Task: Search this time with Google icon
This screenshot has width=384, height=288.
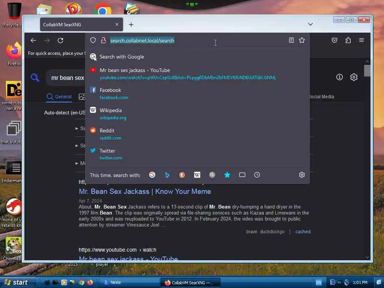Action: pyautogui.click(x=152, y=175)
